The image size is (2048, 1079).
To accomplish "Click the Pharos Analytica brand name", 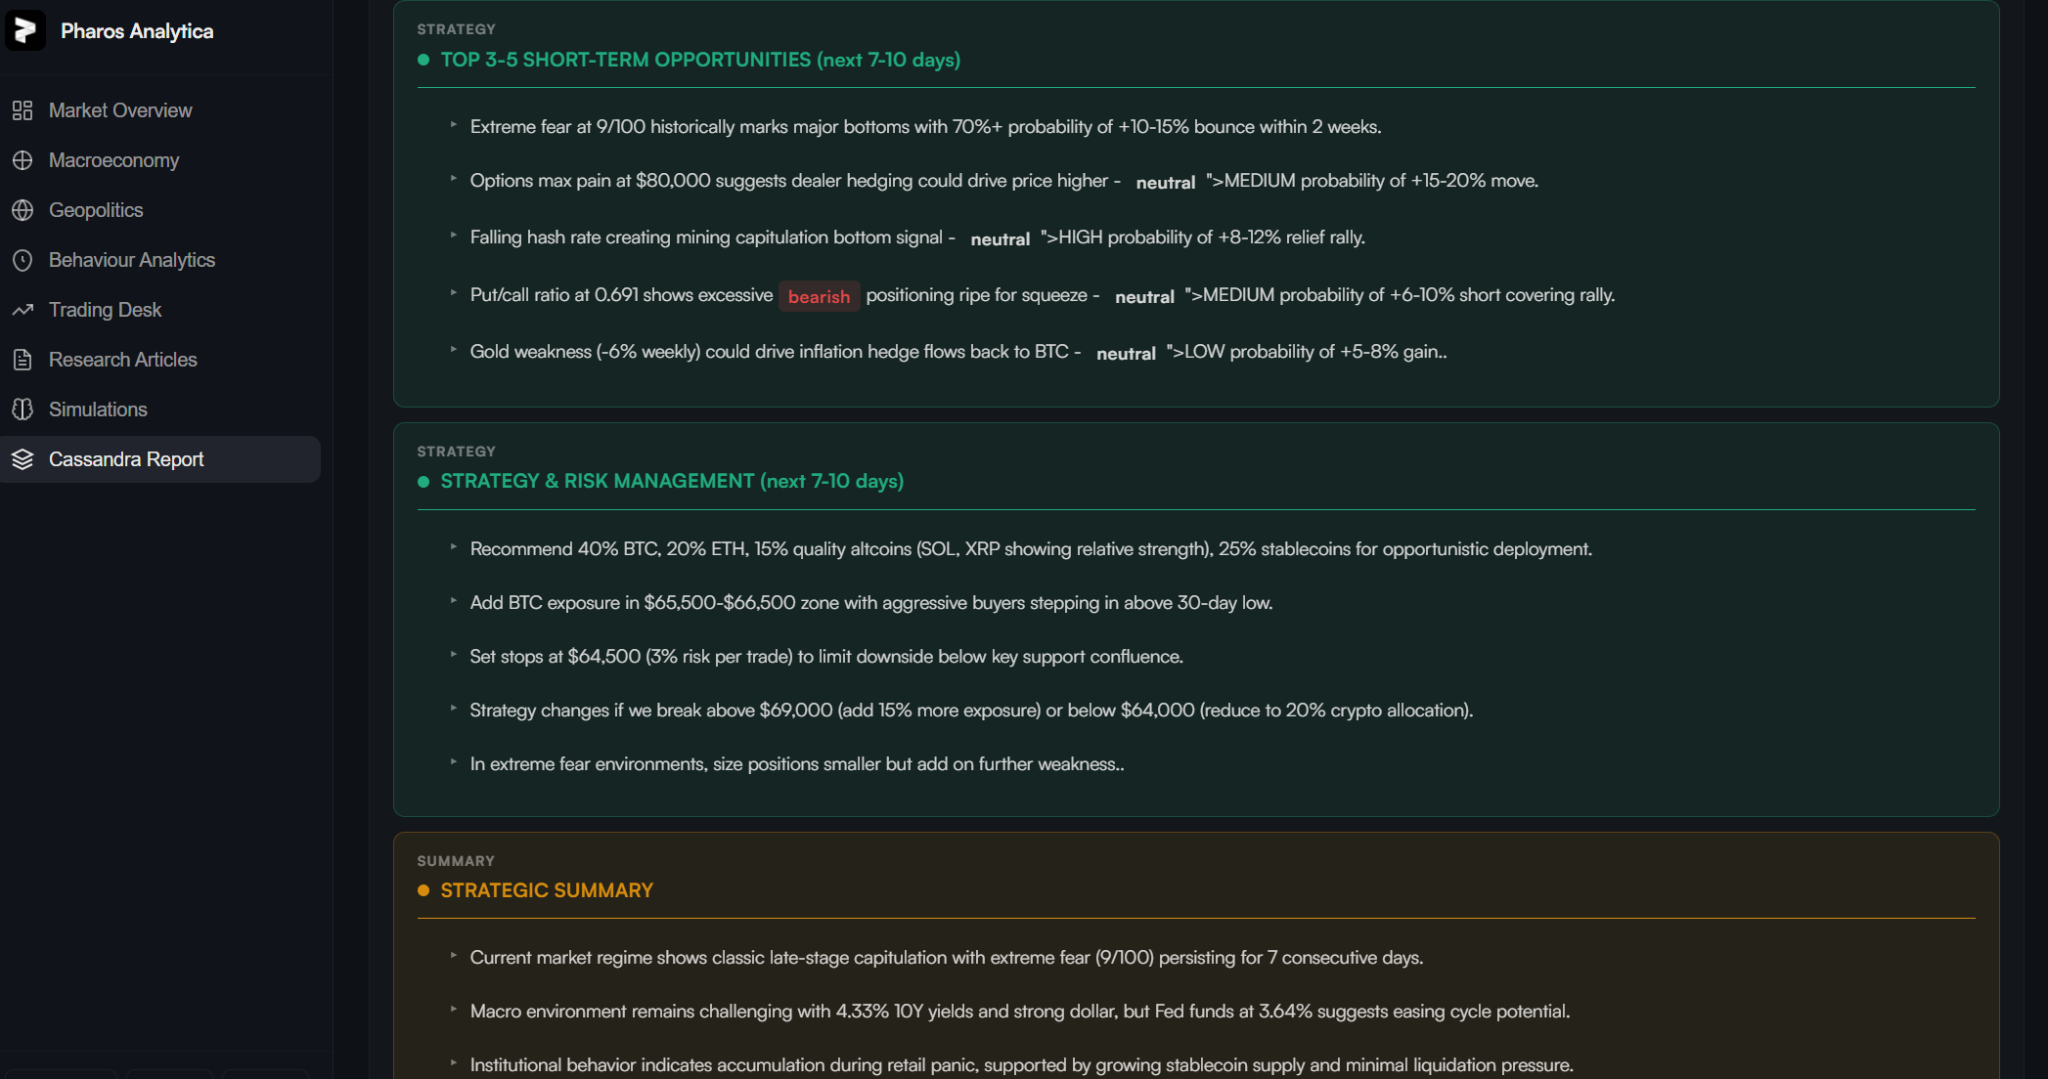I will coord(137,31).
